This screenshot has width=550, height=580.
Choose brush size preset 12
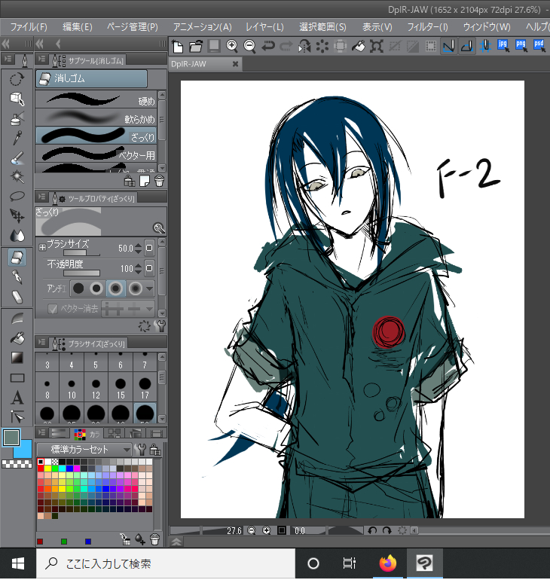tap(96, 388)
